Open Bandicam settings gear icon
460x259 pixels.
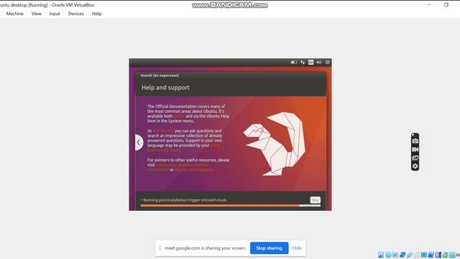click(x=415, y=166)
